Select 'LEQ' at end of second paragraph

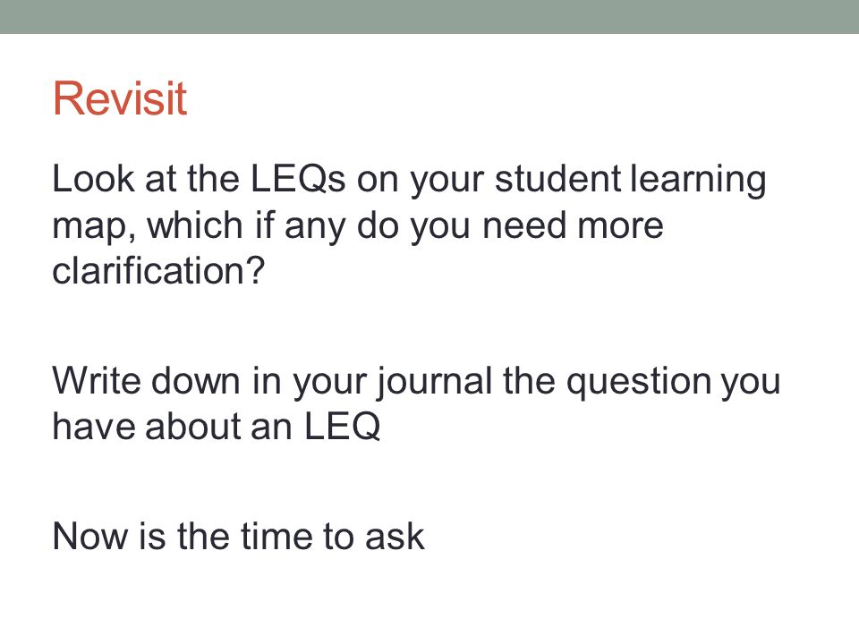[342, 426]
